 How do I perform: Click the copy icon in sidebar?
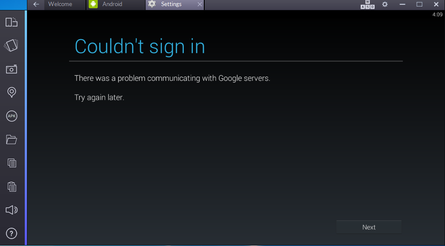pos(12,163)
